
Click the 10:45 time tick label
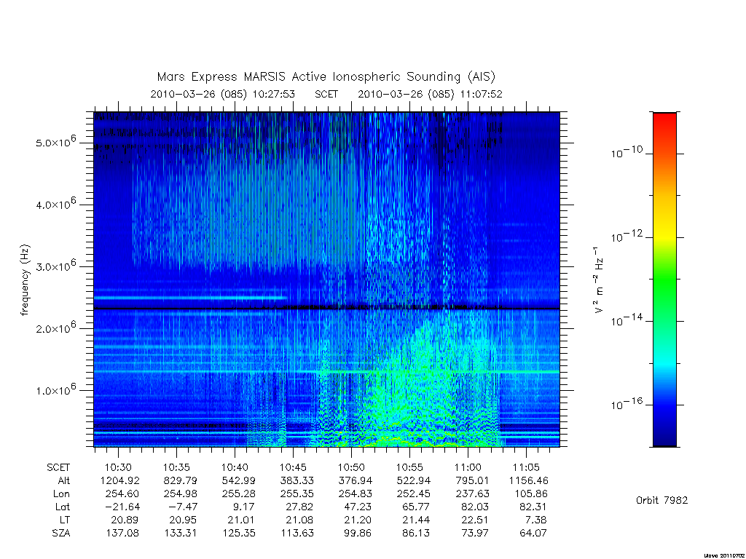point(293,467)
